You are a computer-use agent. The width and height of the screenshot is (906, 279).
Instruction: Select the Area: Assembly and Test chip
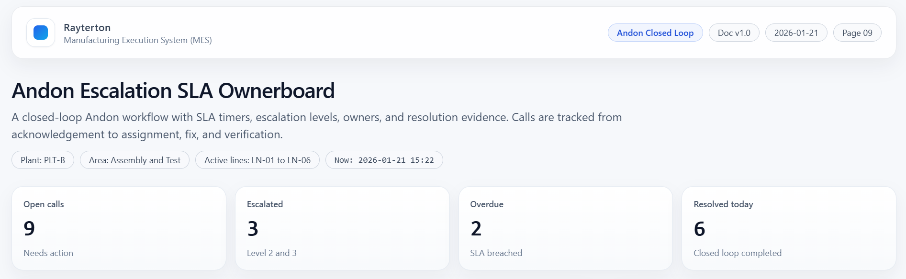coord(134,160)
